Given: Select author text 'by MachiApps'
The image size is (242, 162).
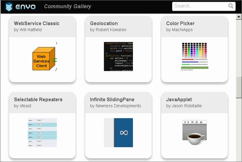Looking at the screenshot, I should coord(179,30).
